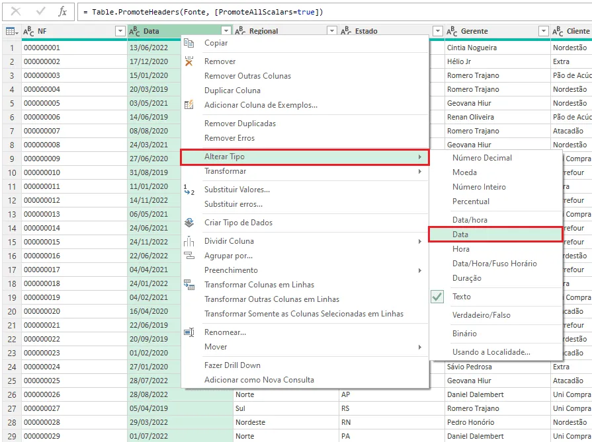
Task: Select Estado cell RS in row 27
Action: pos(392,408)
